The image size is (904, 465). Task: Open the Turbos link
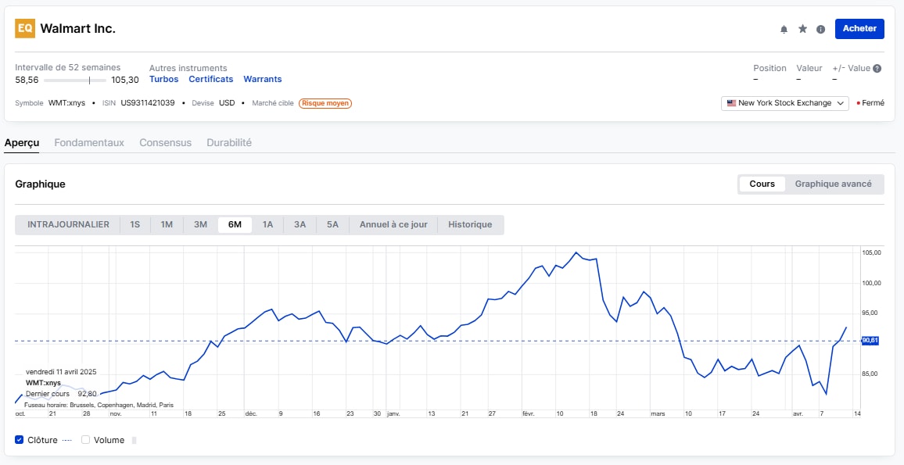163,79
